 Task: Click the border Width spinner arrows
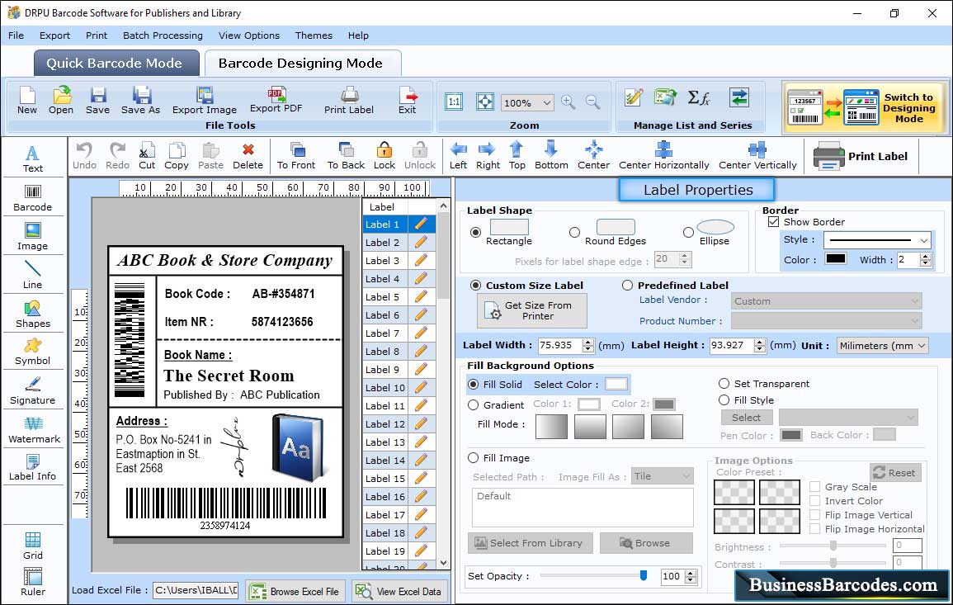926,260
